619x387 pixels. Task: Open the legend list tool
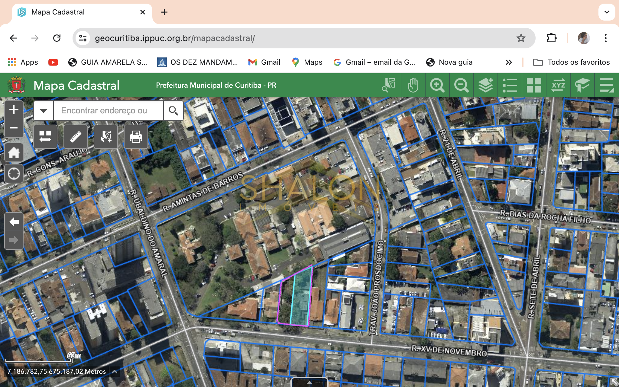tap(510, 85)
